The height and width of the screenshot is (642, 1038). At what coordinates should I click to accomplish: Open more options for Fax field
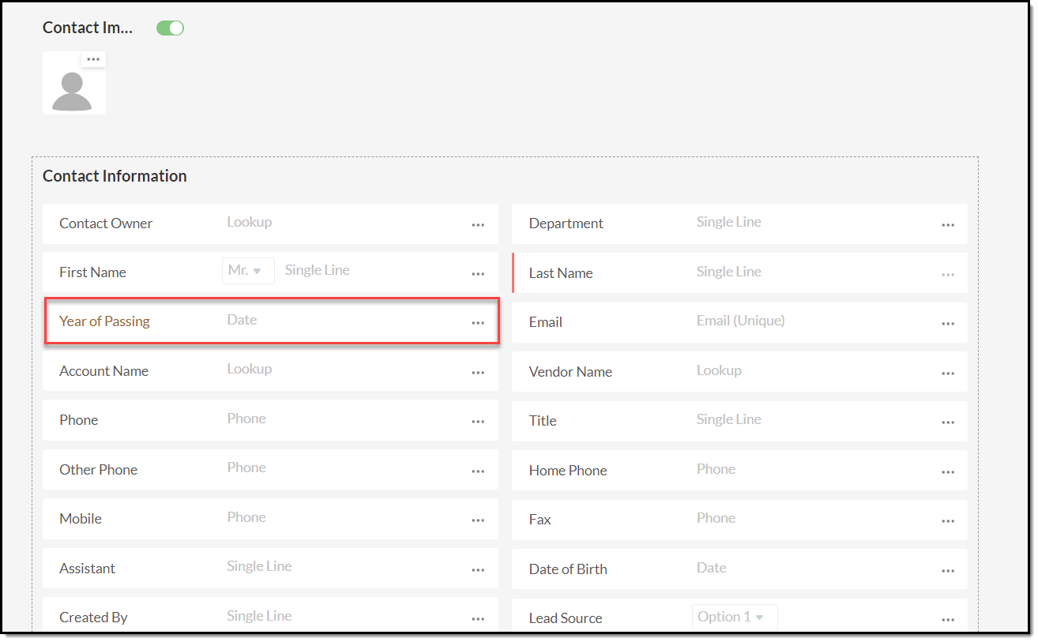tap(948, 521)
